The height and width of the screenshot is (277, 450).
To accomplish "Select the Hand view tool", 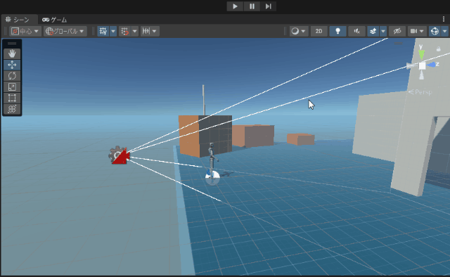I will click(x=12, y=53).
